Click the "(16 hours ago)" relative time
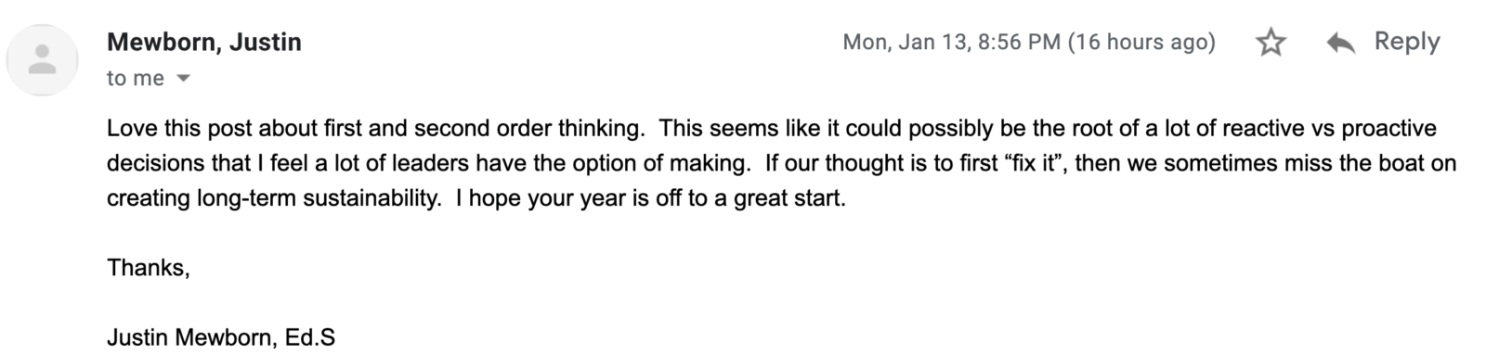Image resolution: width=1486 pixels, height=355 pixels. click(x=1142, y=43)
